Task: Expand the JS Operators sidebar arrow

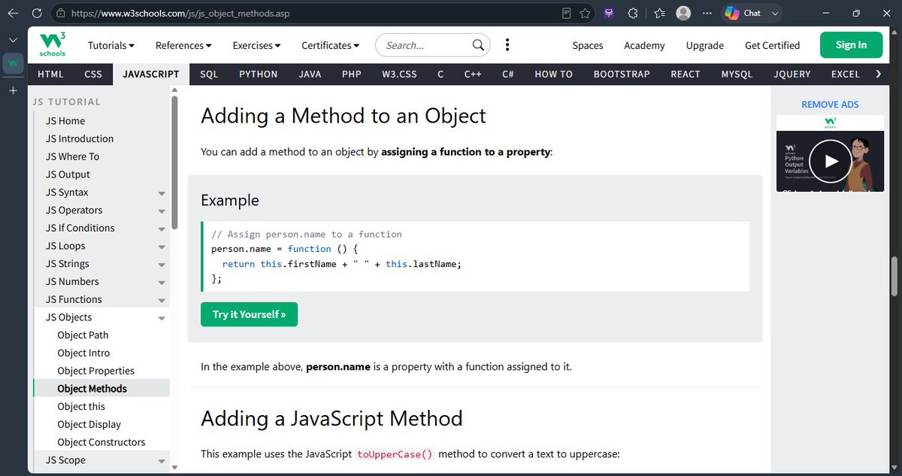Action: point(162,211)
